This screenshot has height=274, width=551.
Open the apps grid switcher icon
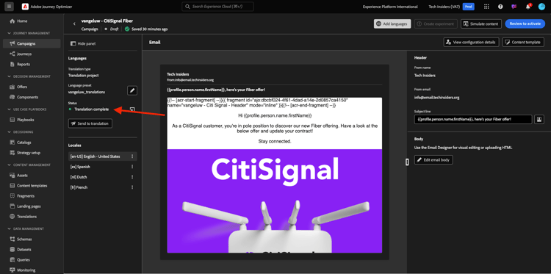(x=486, y=7)
